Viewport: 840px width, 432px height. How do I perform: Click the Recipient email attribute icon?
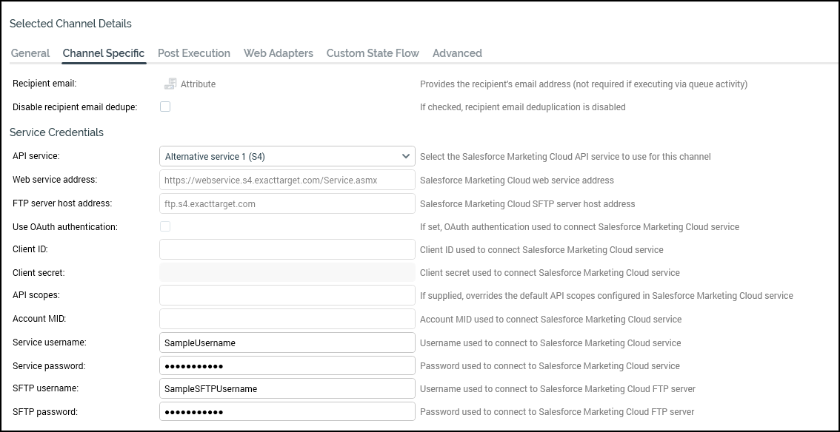point(170,84)
